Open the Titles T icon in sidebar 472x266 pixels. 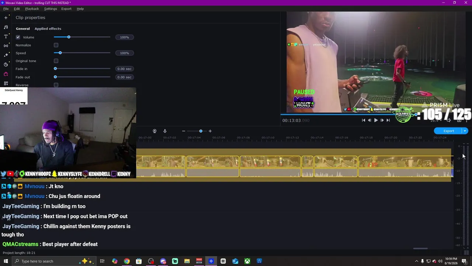[6, 36]
